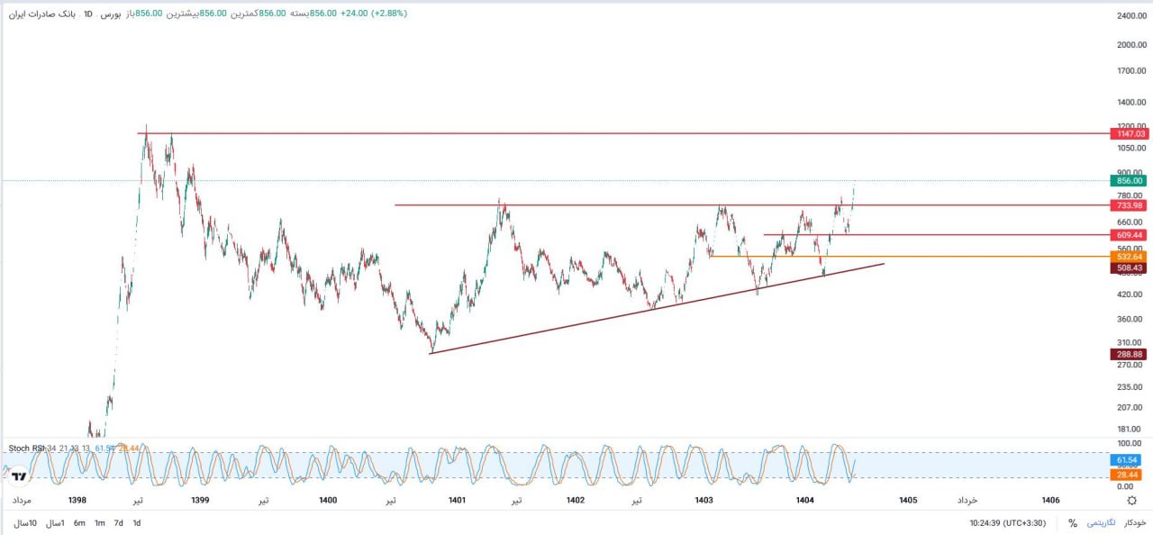Select the 7d time range

click(118, 522)
